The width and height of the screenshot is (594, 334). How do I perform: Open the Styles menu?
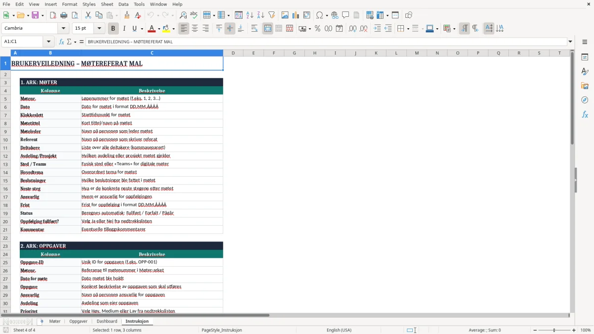[x=89, y=4]
